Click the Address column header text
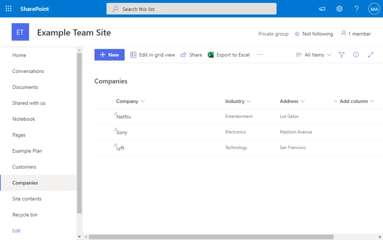The width and height of the screenshot is (383, 240). point(289,102)
